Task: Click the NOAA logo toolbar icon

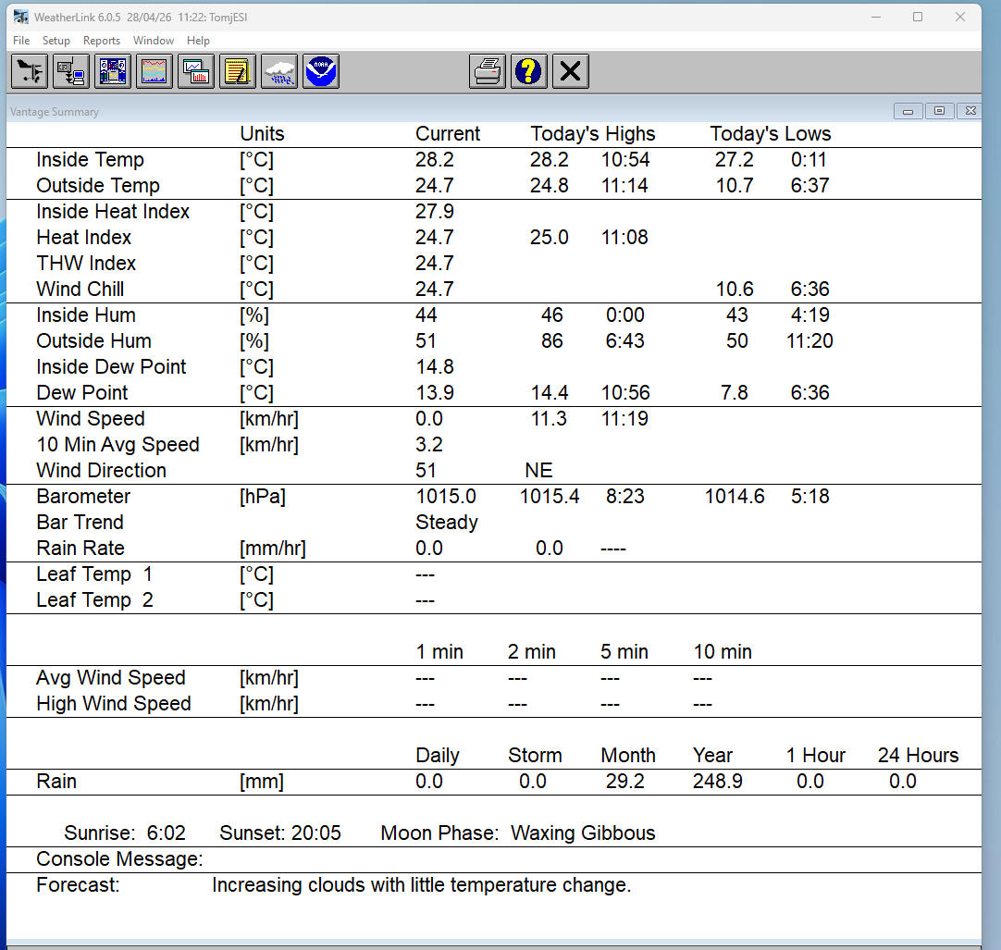Action: [x=321, y=71]
